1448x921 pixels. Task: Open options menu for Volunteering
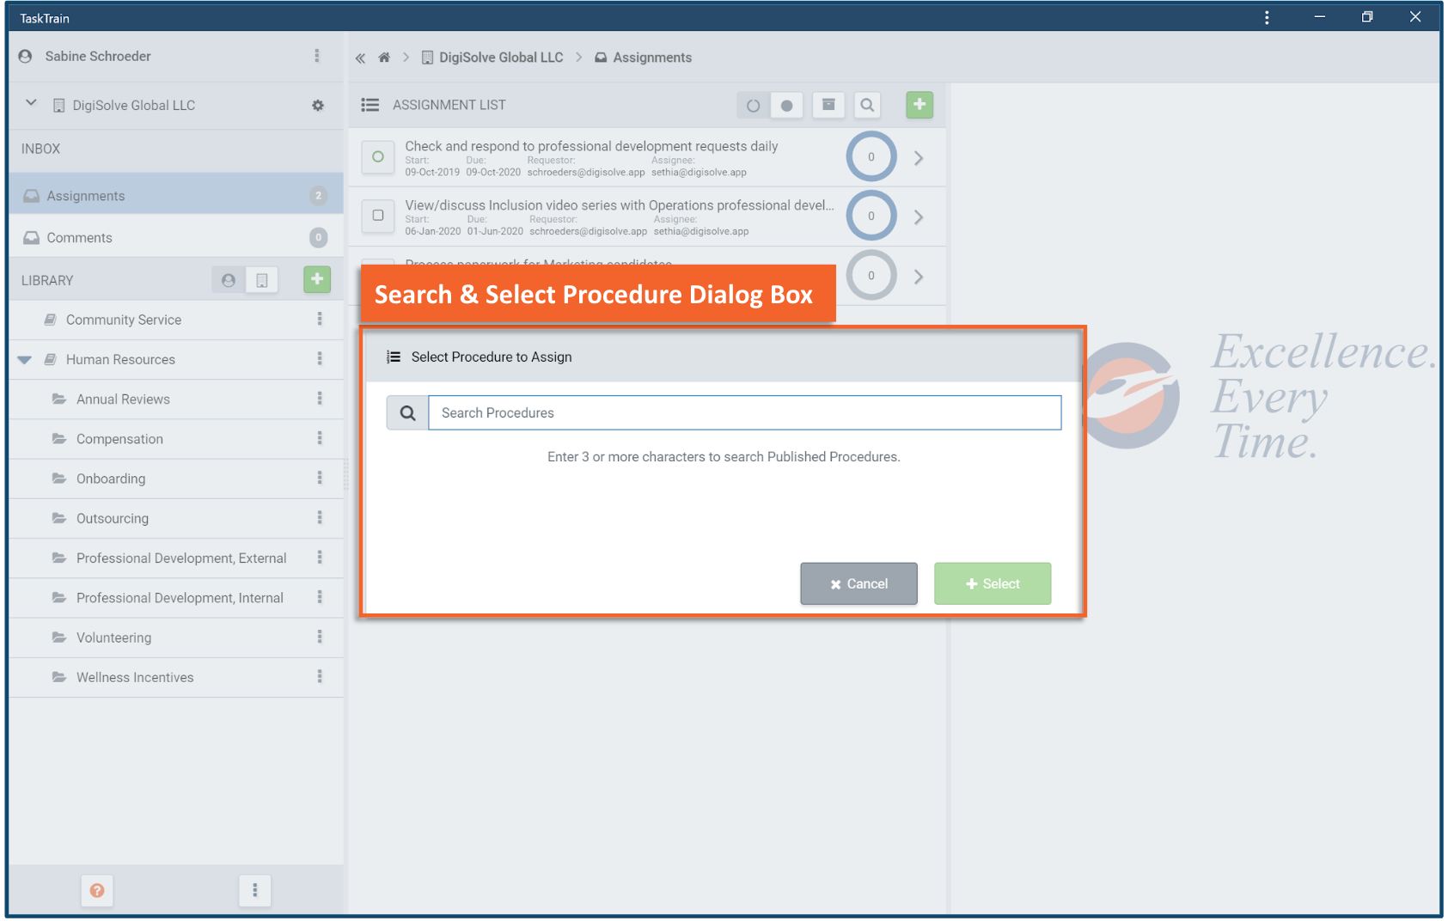click(x=320, y=637)
